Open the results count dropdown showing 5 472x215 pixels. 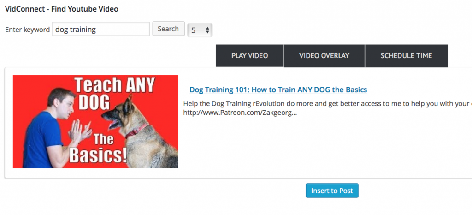click(199, 30)
